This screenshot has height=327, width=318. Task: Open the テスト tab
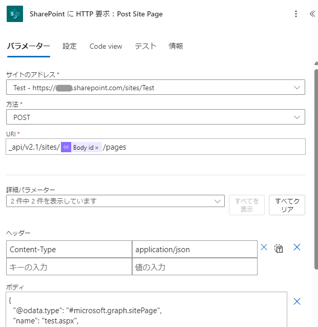click(145, 46)
